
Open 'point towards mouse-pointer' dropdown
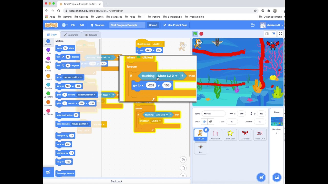click(x=80, y=124)
